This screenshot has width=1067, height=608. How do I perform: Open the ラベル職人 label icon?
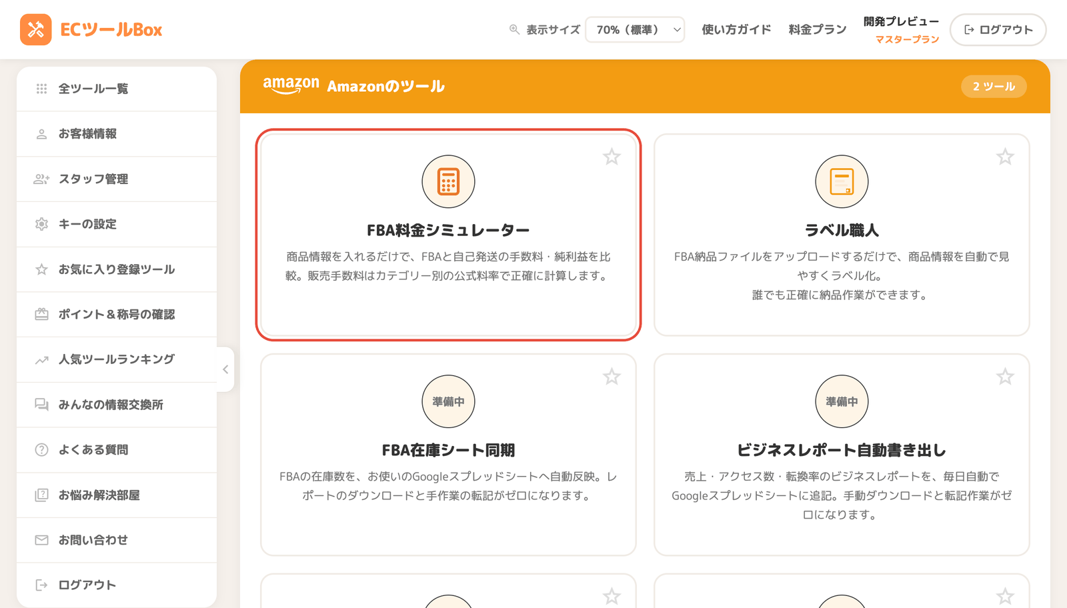(x=842, y=181)
